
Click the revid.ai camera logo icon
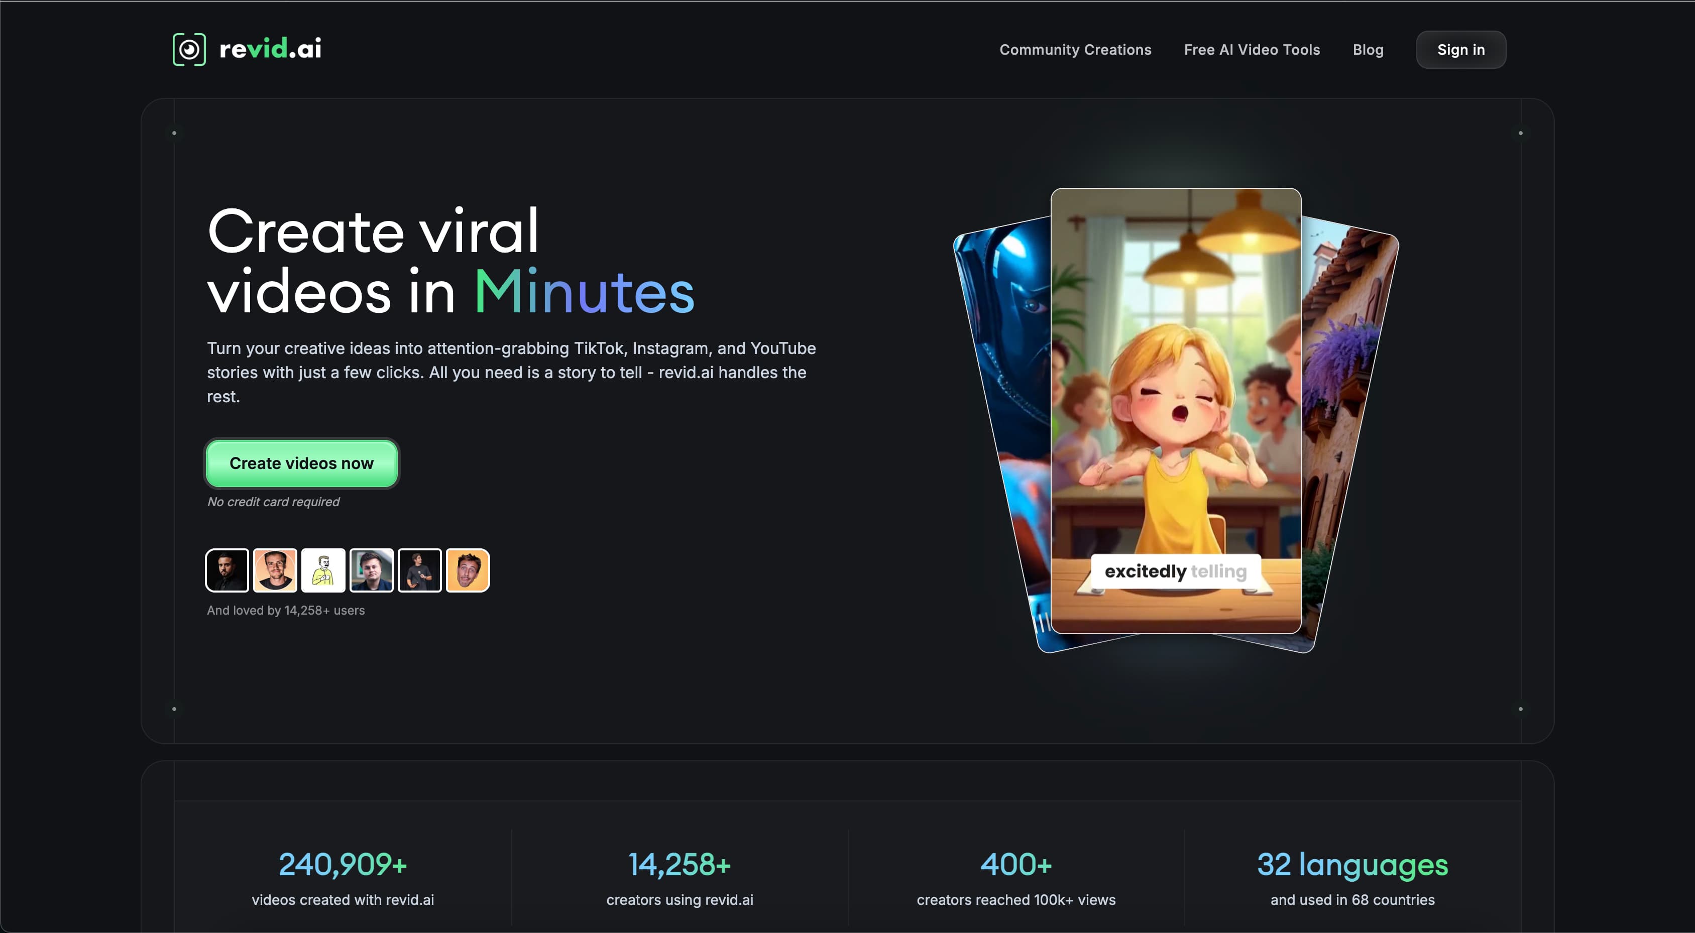click(x=189, y=49)
